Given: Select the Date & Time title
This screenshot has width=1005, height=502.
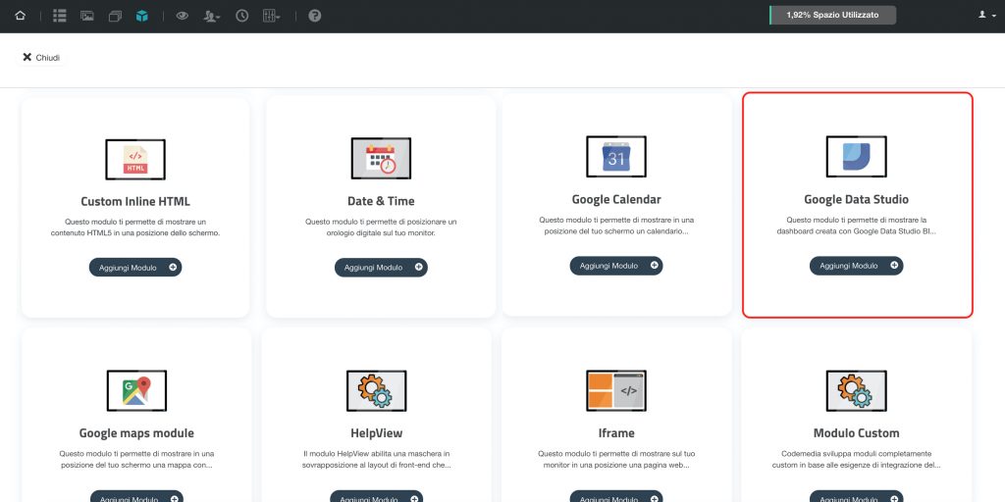Looking at the screenshot, I should click(381, 201).
